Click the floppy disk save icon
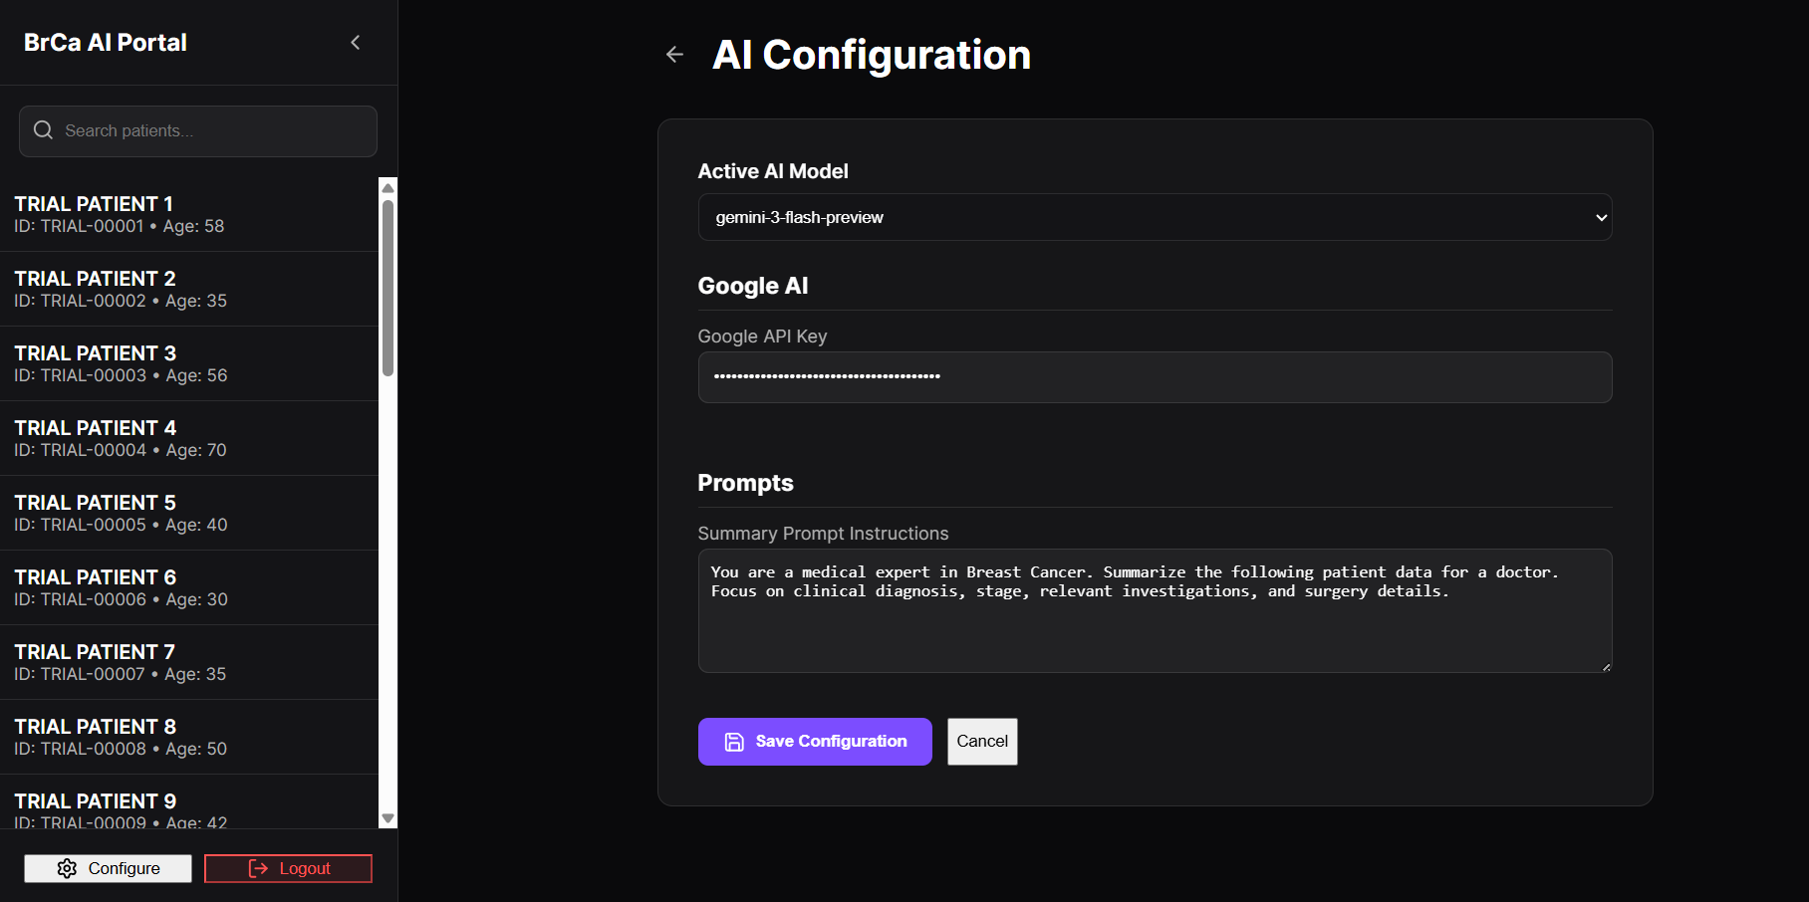1809x902 pixels. coord(734,742)
